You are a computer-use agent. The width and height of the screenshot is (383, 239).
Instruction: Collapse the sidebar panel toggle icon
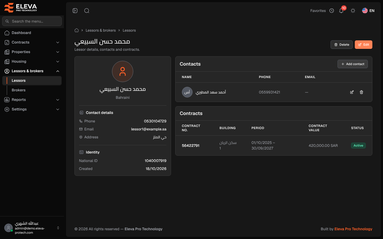(x=75, y=11)
